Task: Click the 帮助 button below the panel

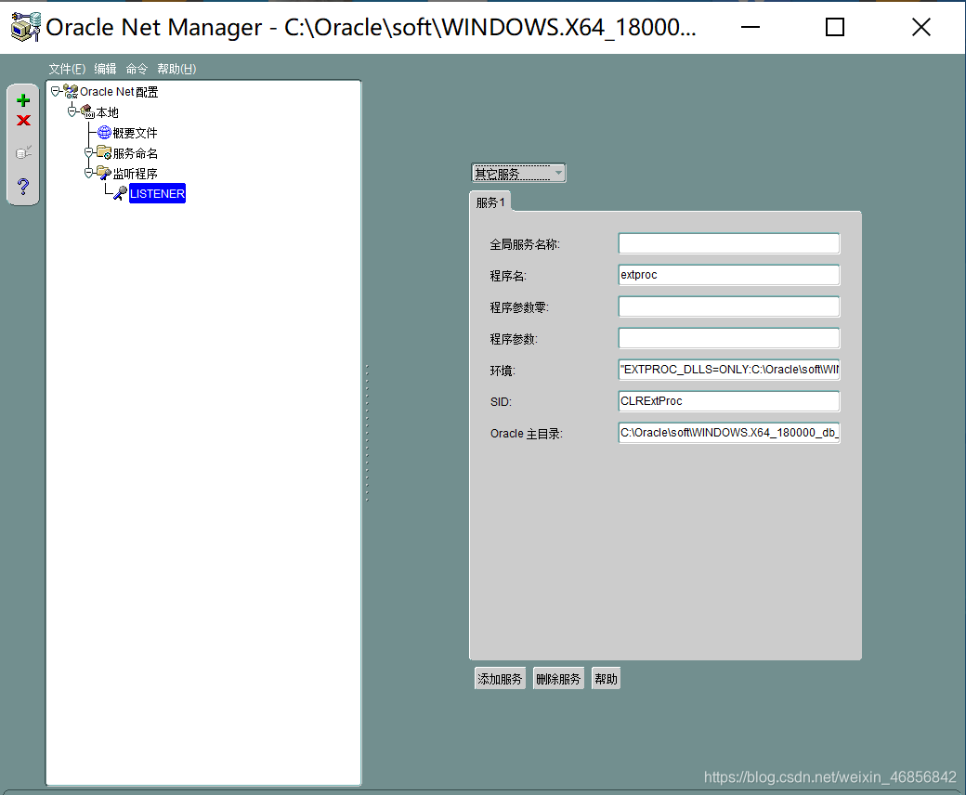Action: (x=607, y=679)
